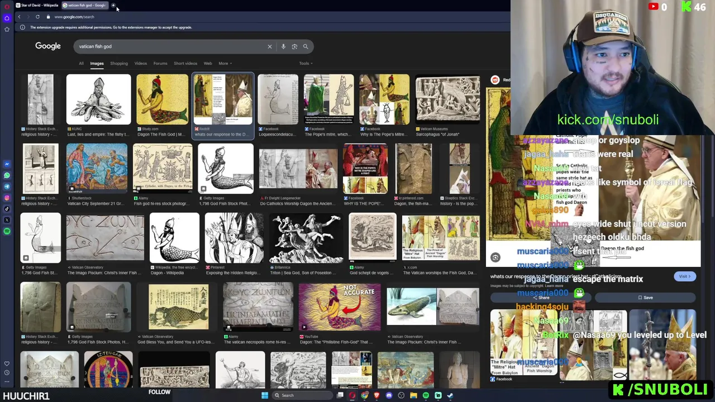The height and width of the screenshot is (402, 715).
Task: Click Share button on image preview
Action: (541, 298)
